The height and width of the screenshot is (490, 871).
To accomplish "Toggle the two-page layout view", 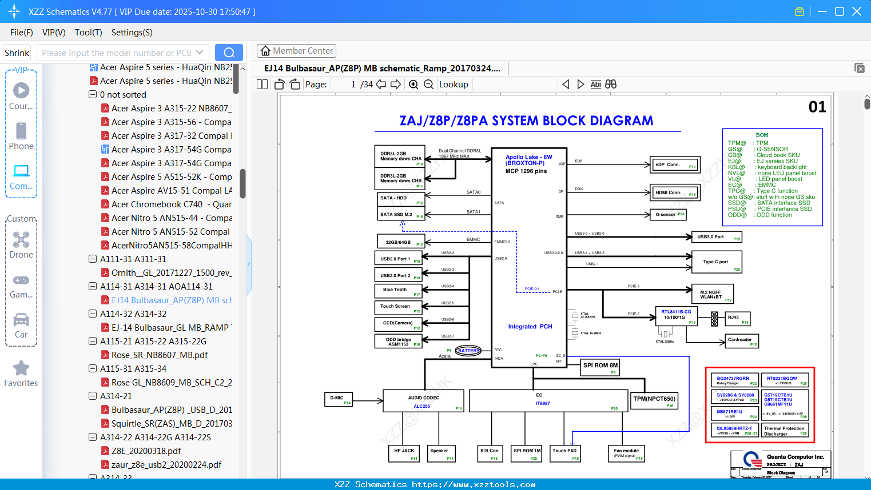I will (x=263, y=85).
